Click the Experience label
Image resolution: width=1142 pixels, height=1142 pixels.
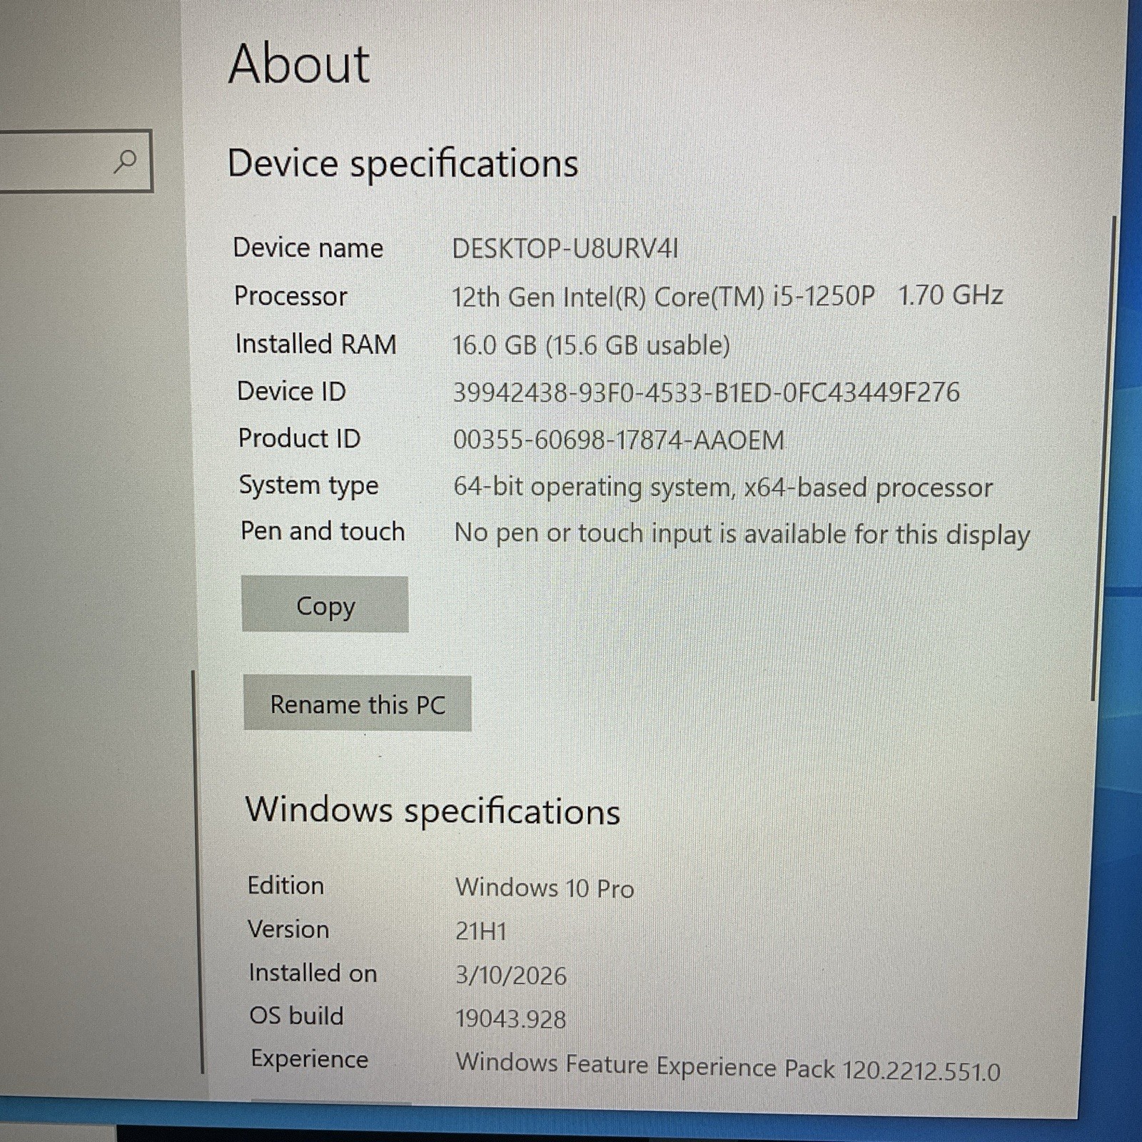[x=310, y=1060]
